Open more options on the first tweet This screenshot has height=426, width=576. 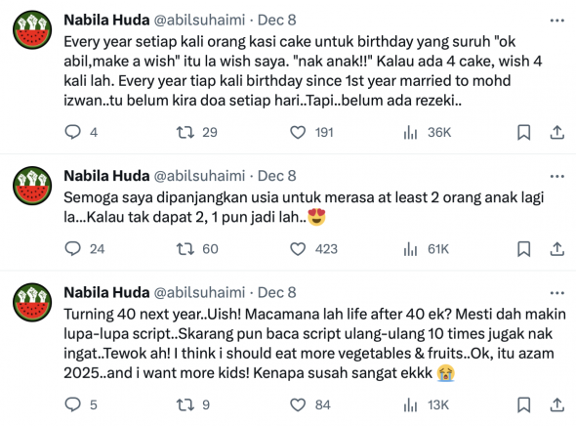[x=556, y=21]
